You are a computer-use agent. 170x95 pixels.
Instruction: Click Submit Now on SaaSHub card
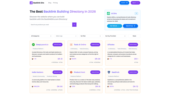(133, 72)
